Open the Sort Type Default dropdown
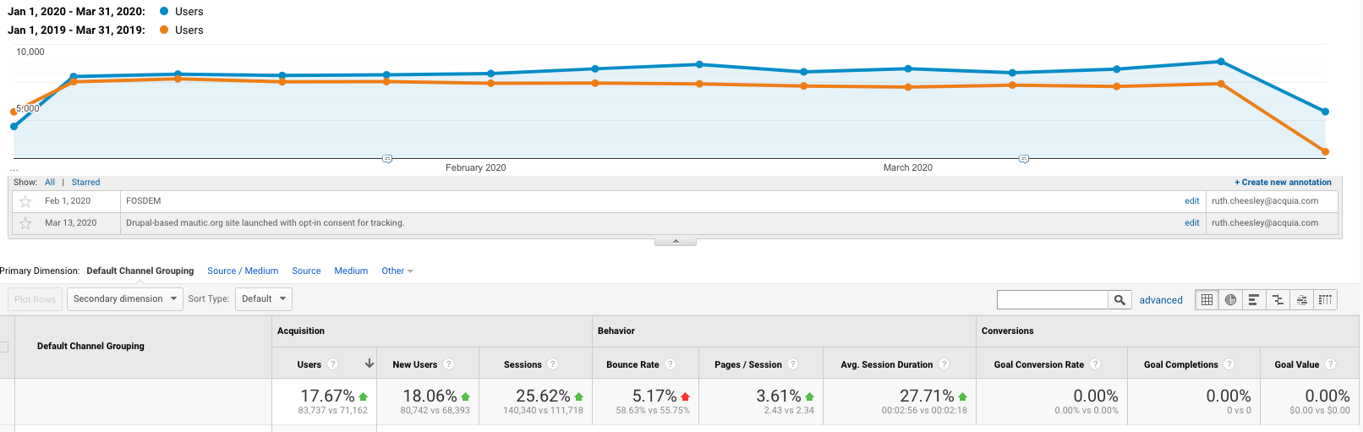 [x=263, y=299]
